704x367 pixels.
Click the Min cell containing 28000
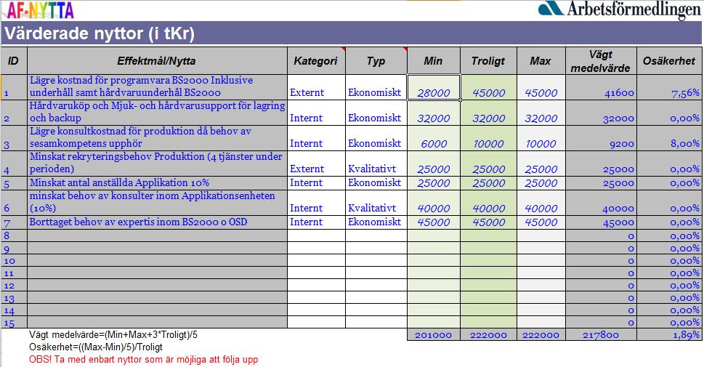(434, 87)
